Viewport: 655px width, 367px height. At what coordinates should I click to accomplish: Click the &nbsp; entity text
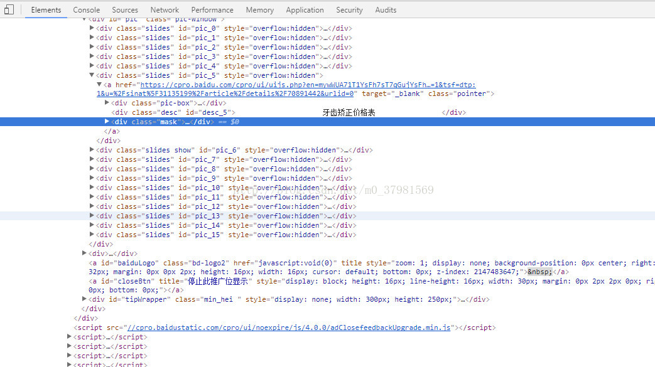click(539, 272)
